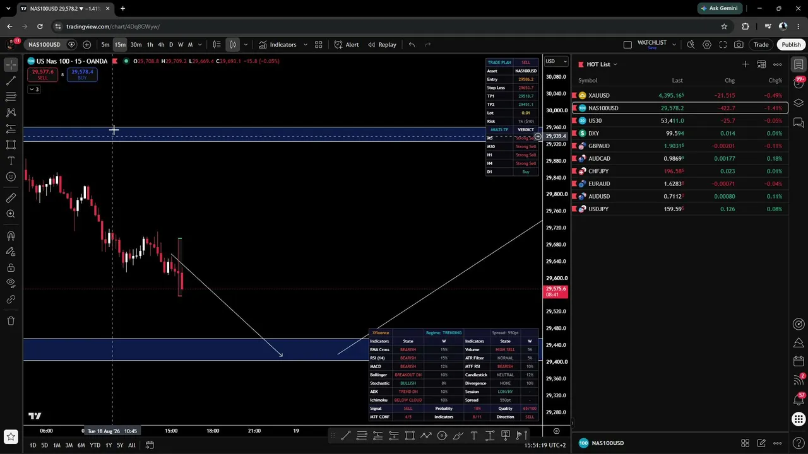Open the go to date calendar icon

[150, 445]
